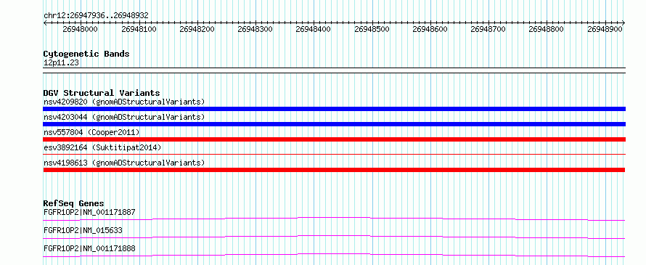646x265 pixels.
Task: Click the 26948200 ruler position label
Action: (197, 30)
